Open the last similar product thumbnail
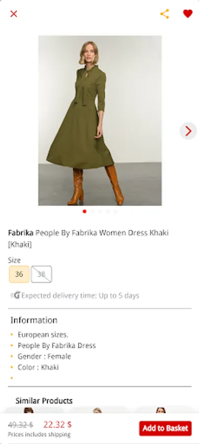The image size is (199, 444). [x=166, y=410]
